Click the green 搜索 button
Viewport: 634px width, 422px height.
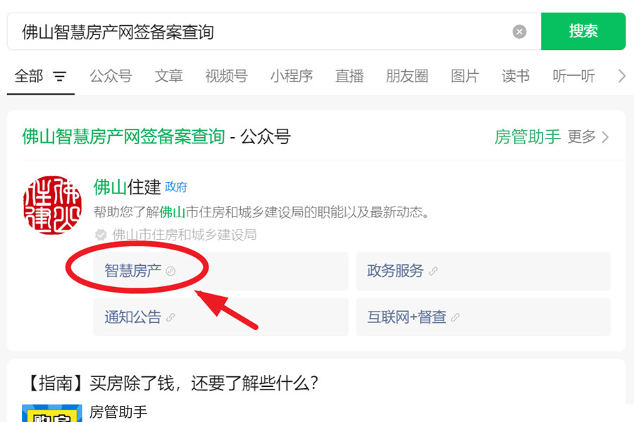(x=583, y=31)
